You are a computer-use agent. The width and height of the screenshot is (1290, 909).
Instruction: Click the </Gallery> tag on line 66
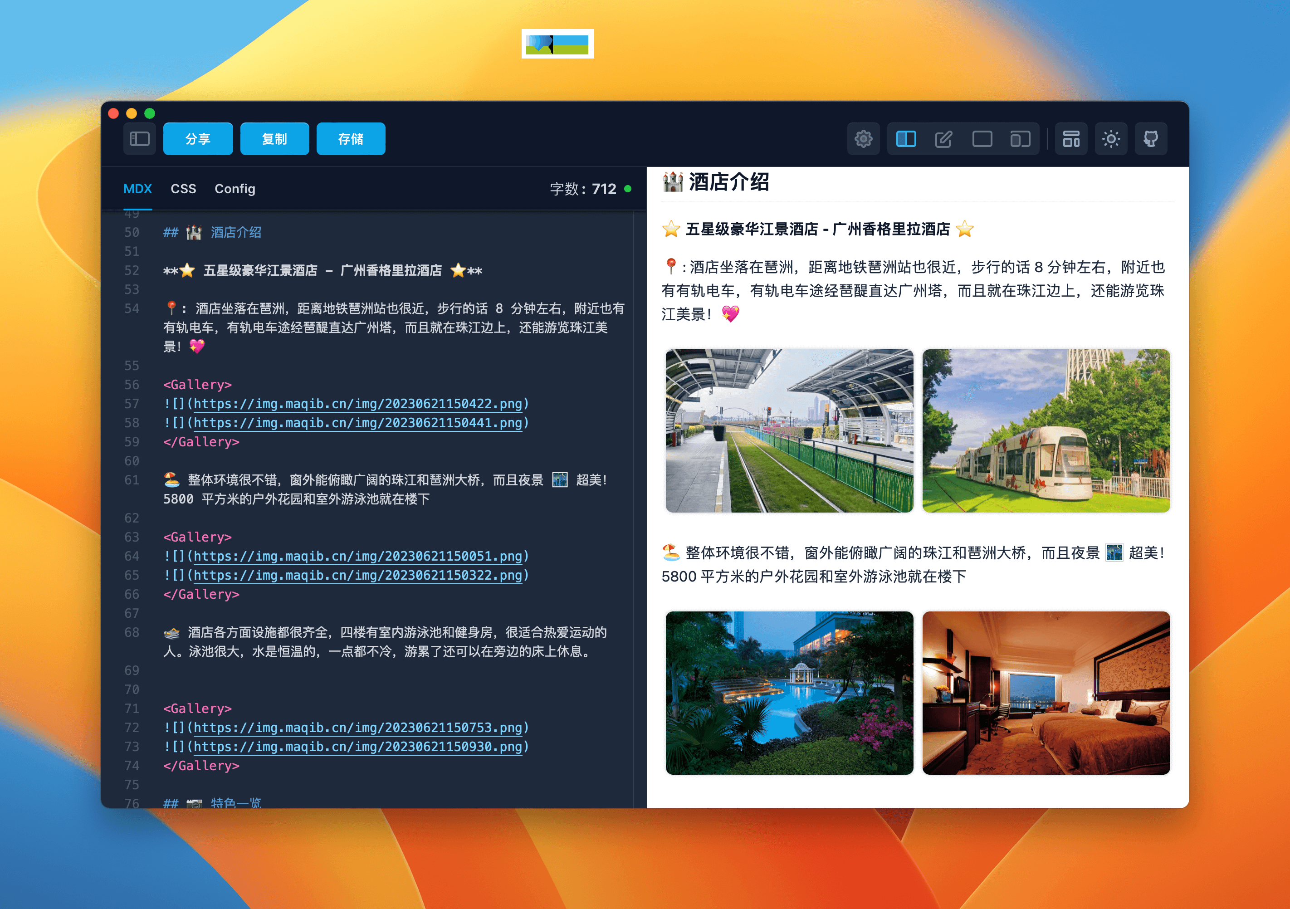[x=201, y=594]
